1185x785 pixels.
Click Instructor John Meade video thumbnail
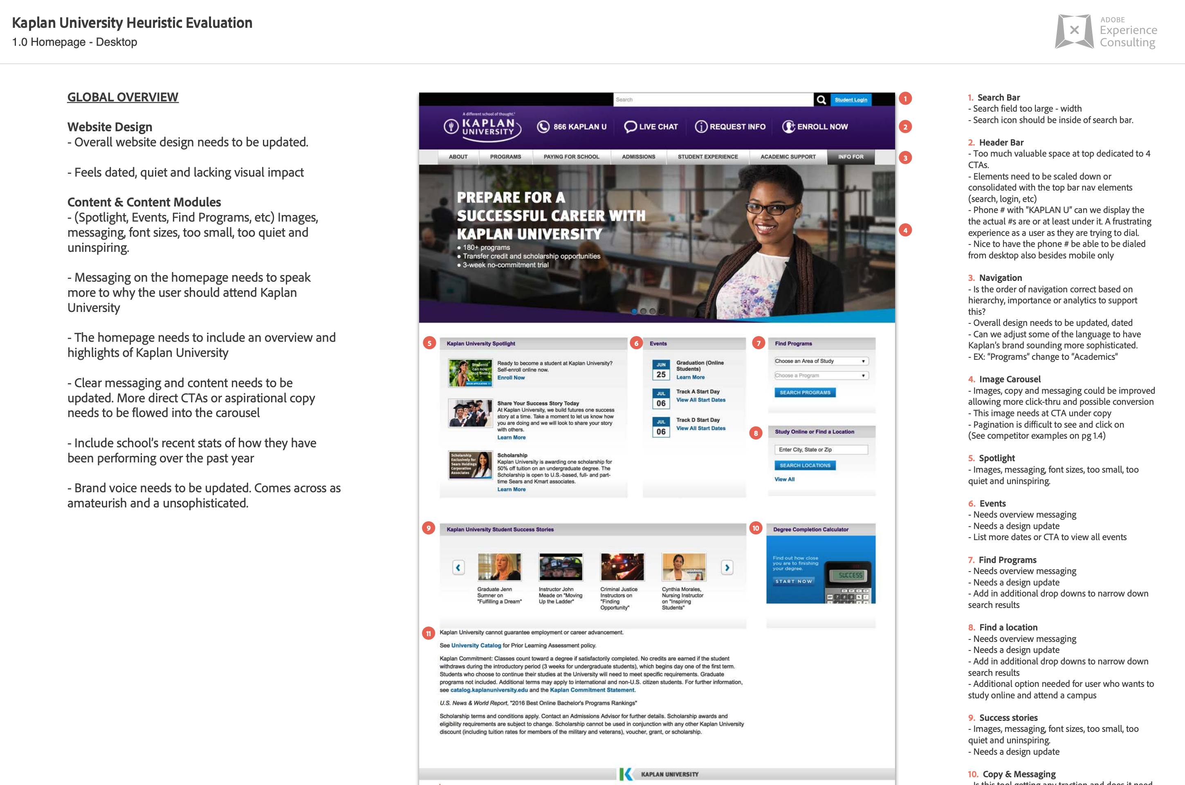pos(561,567)
